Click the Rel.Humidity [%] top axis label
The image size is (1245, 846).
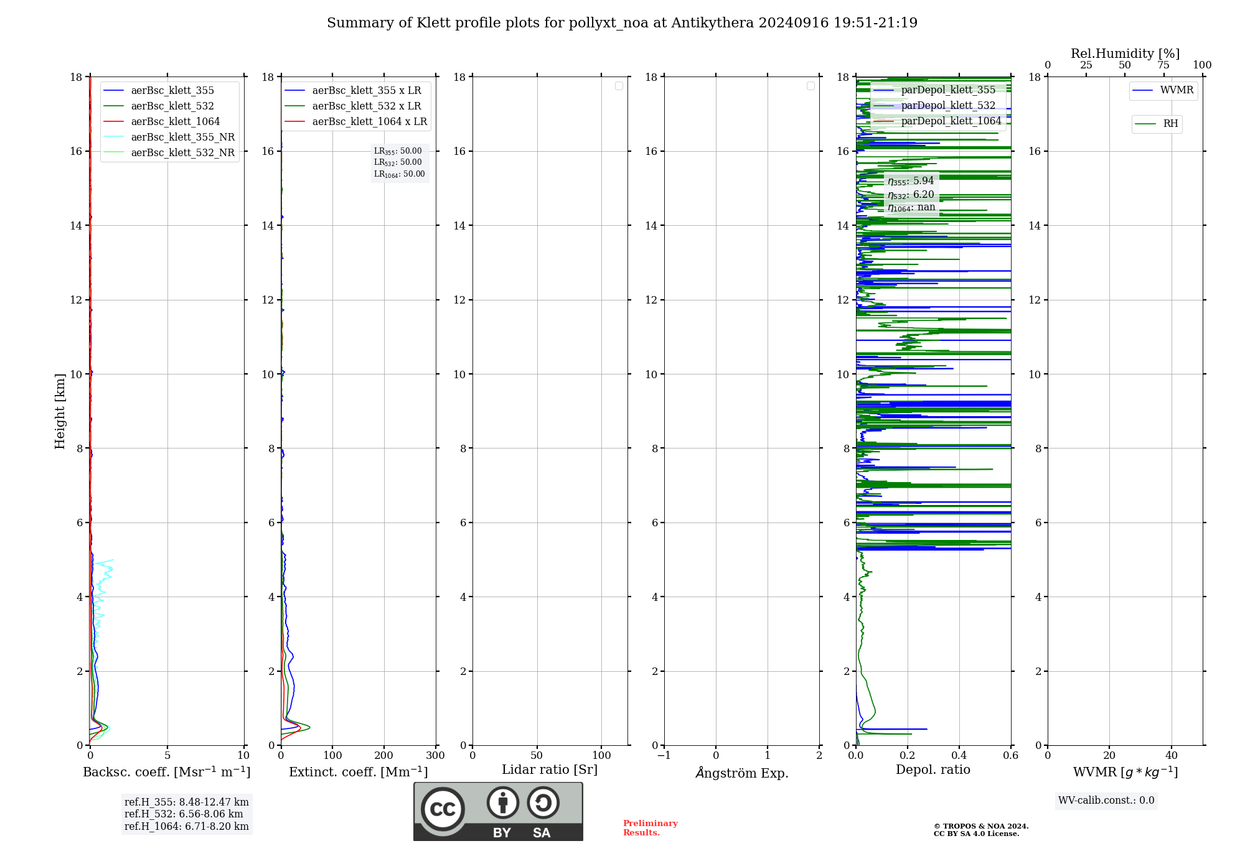tap(1125, 53)
